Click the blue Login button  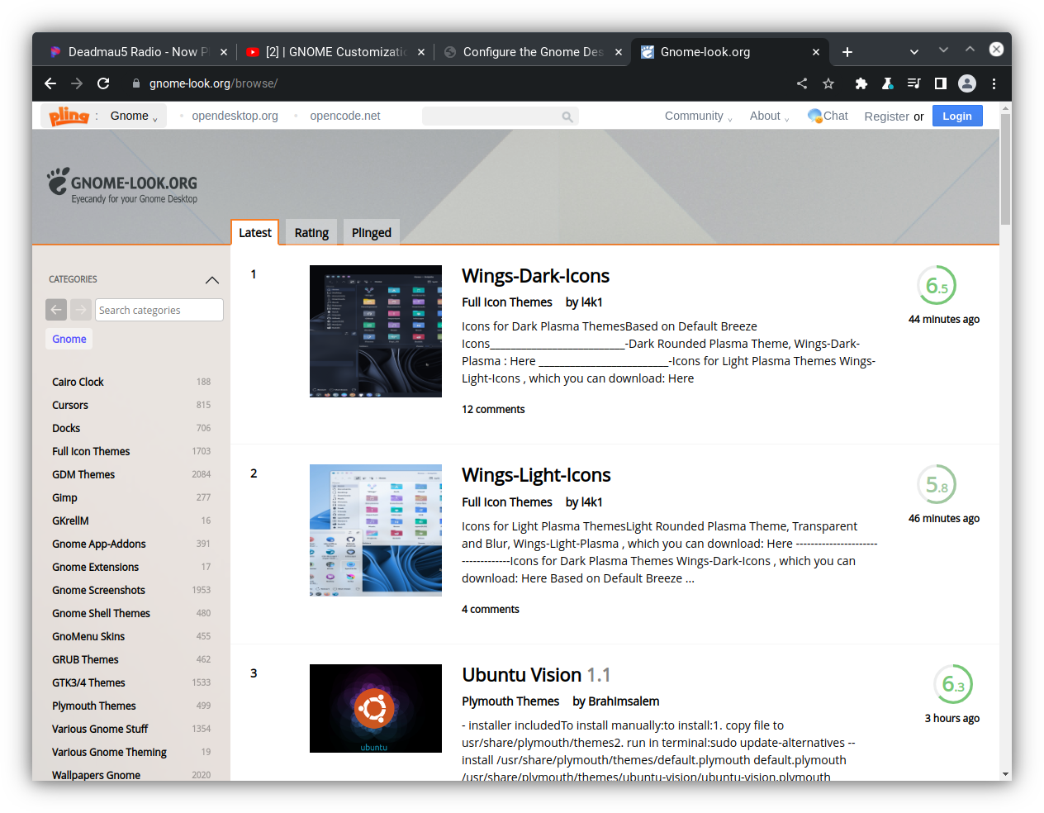[957, 116]
